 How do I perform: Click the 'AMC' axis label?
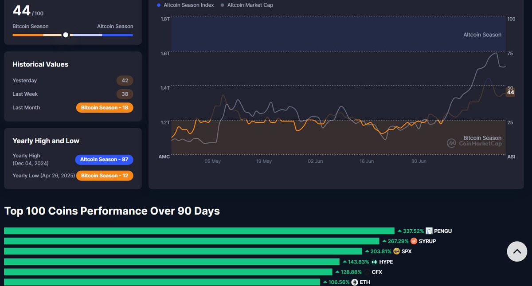pos(164,157)
